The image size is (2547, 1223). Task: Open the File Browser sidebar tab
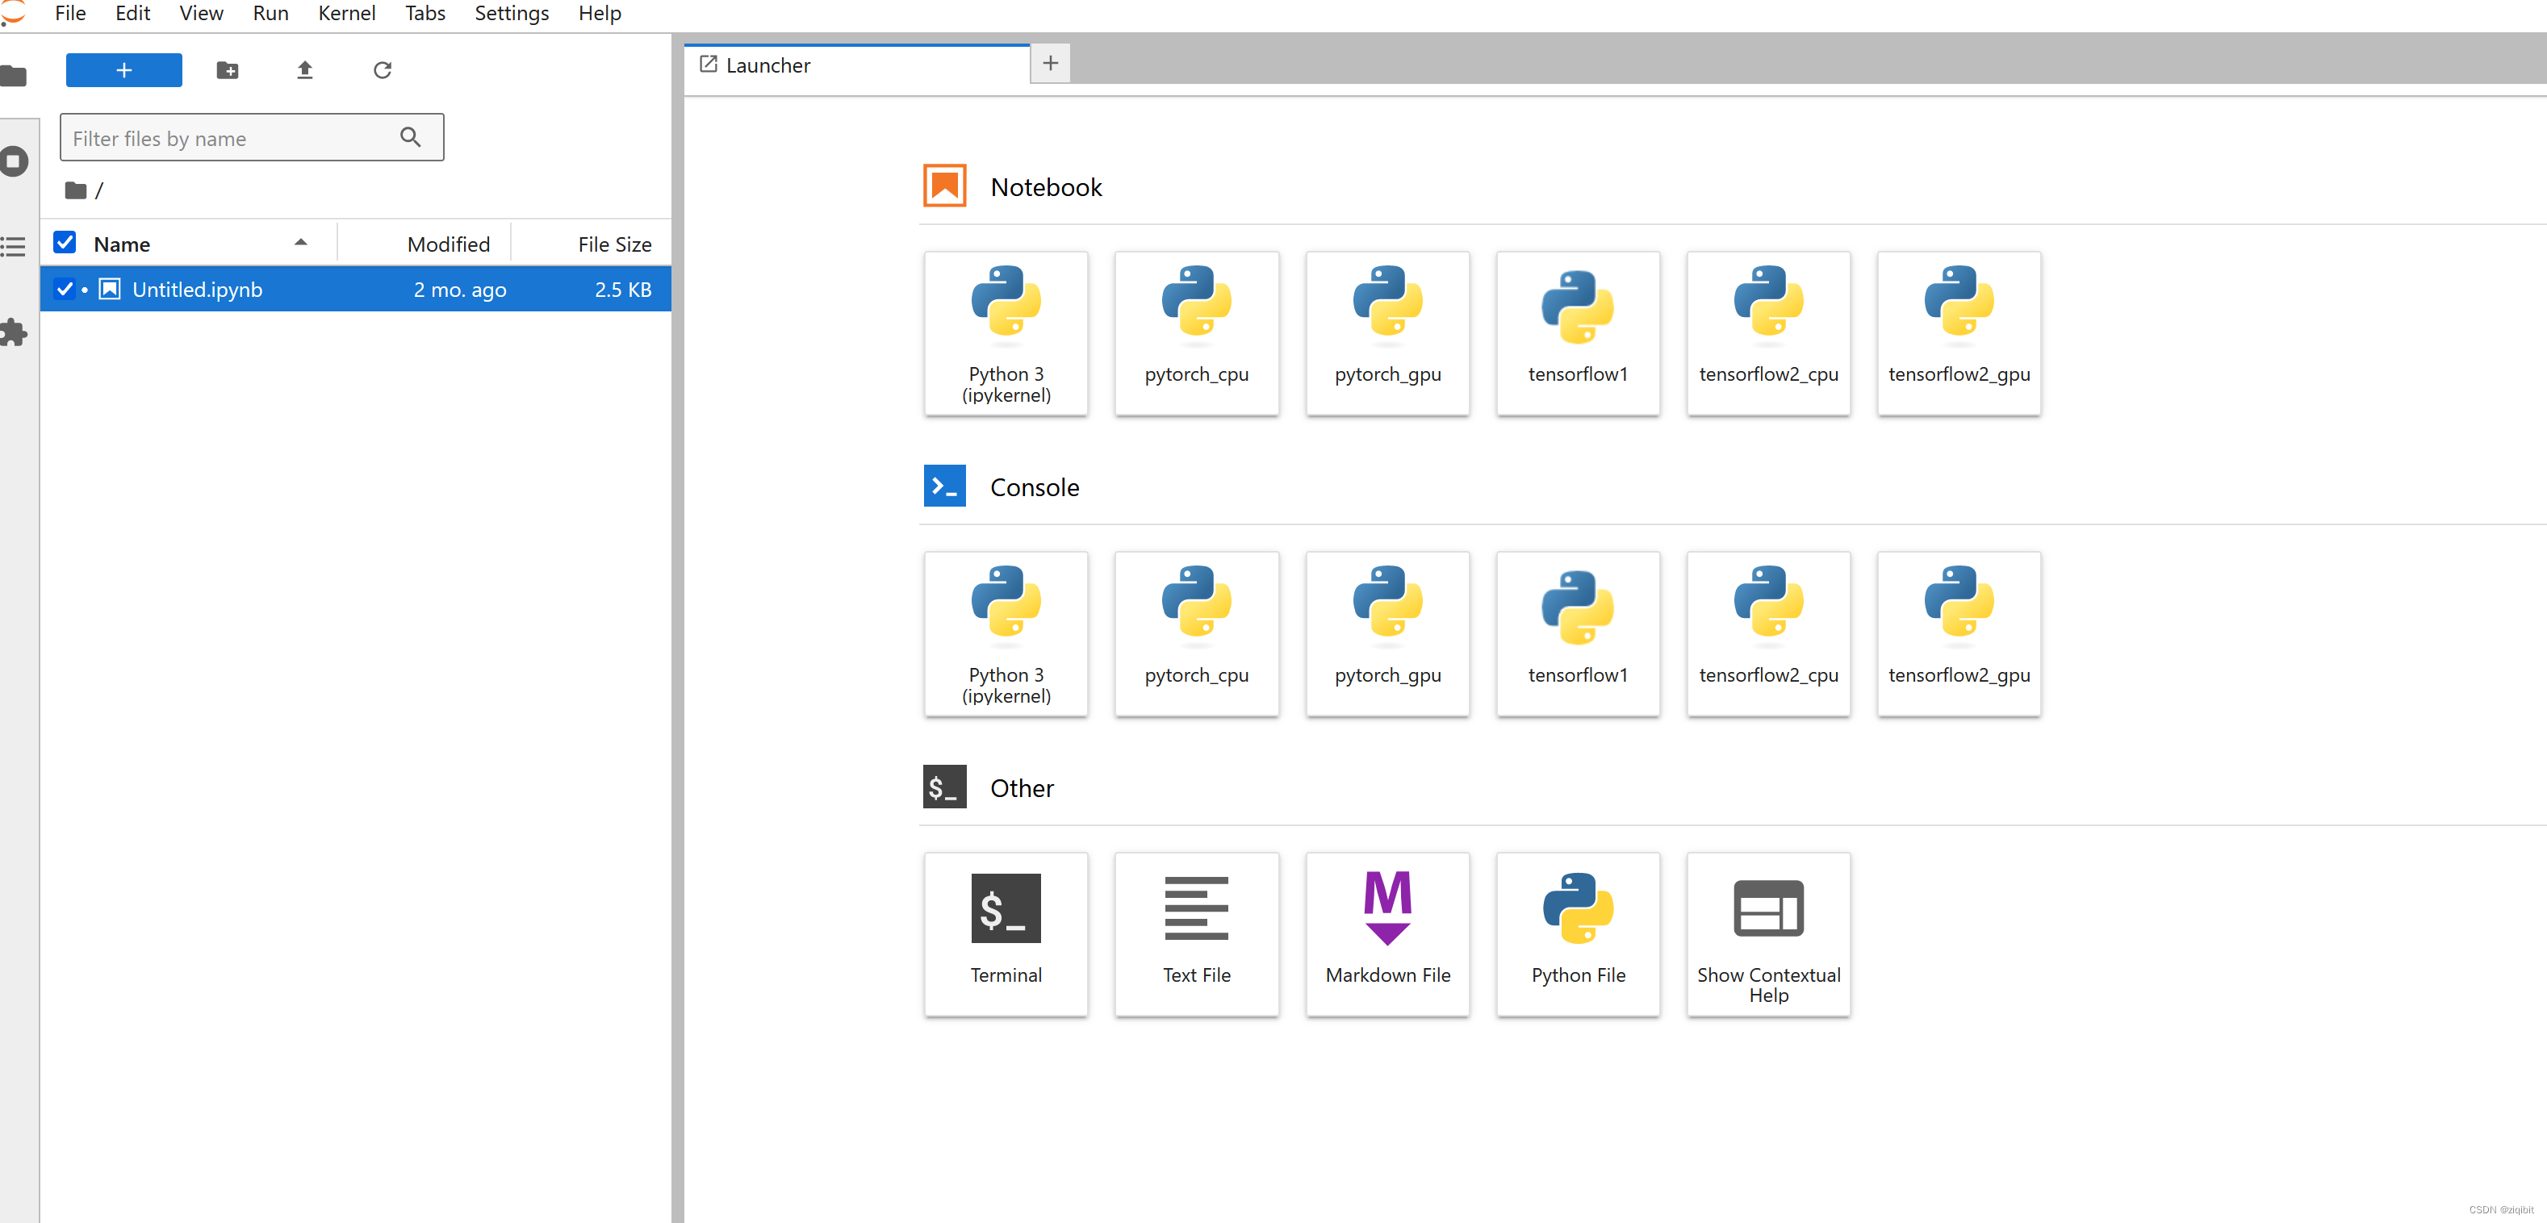pyautogui.click(x=13, y=74)
